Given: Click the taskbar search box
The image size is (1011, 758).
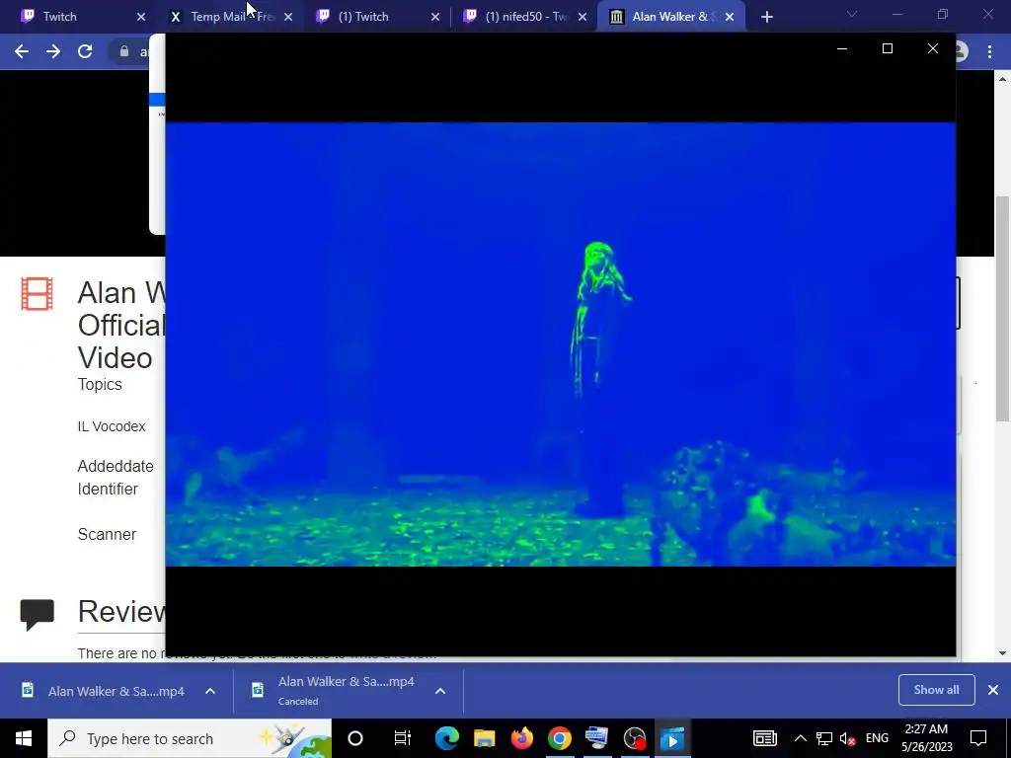Looking at the screenshot, I should click(190, 738).
